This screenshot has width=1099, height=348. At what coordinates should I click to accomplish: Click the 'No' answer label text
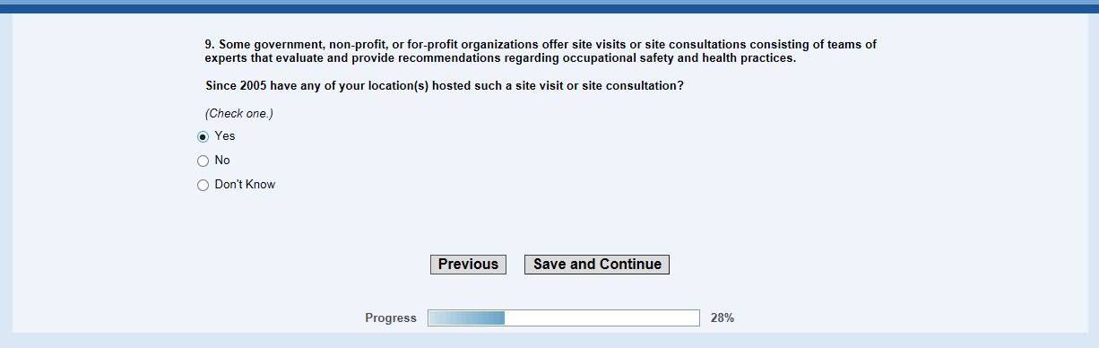(x=222, y=161)
